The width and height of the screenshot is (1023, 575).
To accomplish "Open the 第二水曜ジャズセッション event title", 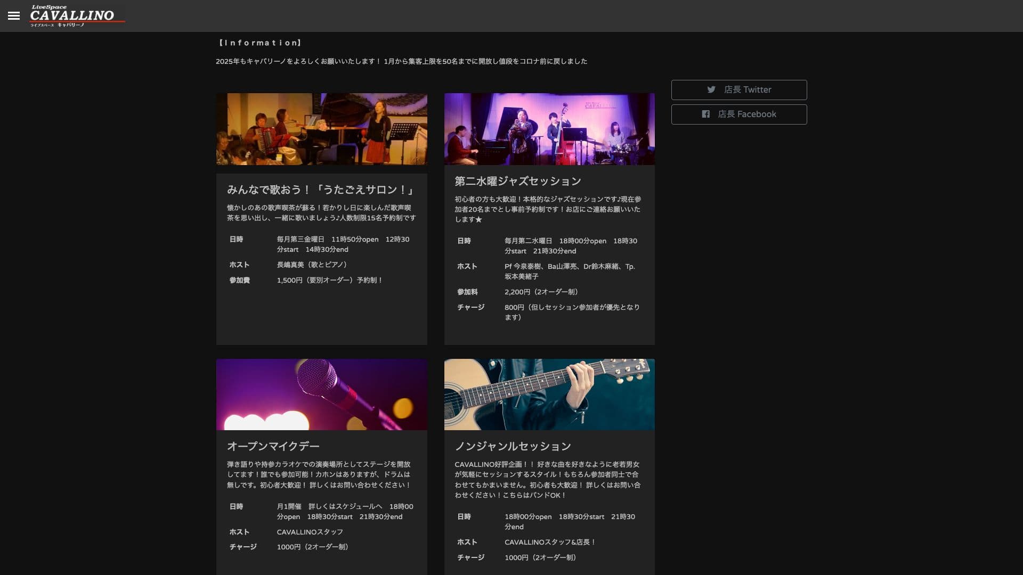I will click(518, 180).
